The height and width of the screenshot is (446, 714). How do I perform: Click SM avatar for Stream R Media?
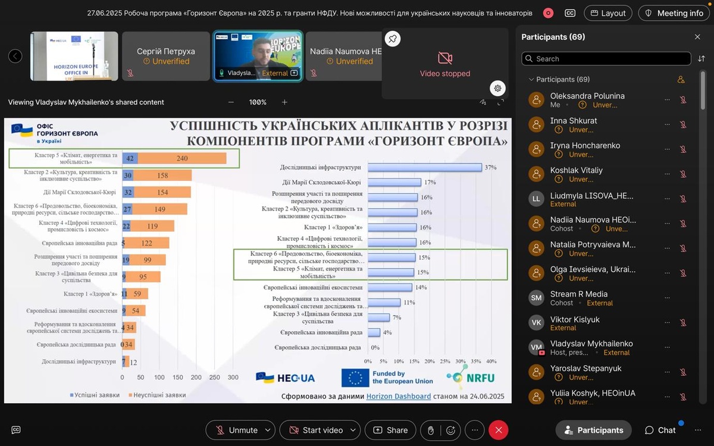click(x=537, y=298)
